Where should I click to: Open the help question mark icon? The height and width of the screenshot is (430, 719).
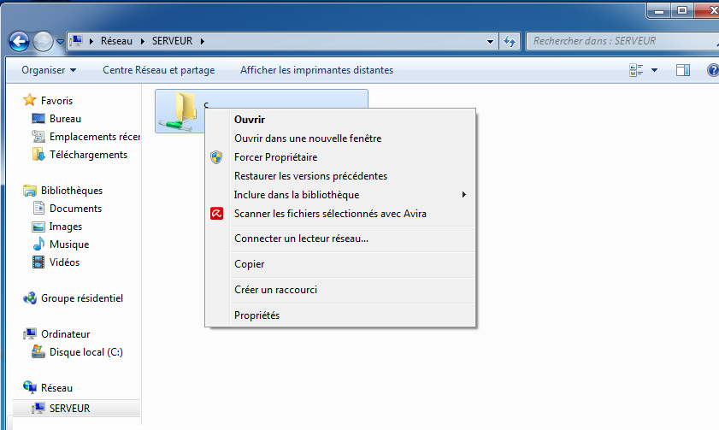click(712, 70)
